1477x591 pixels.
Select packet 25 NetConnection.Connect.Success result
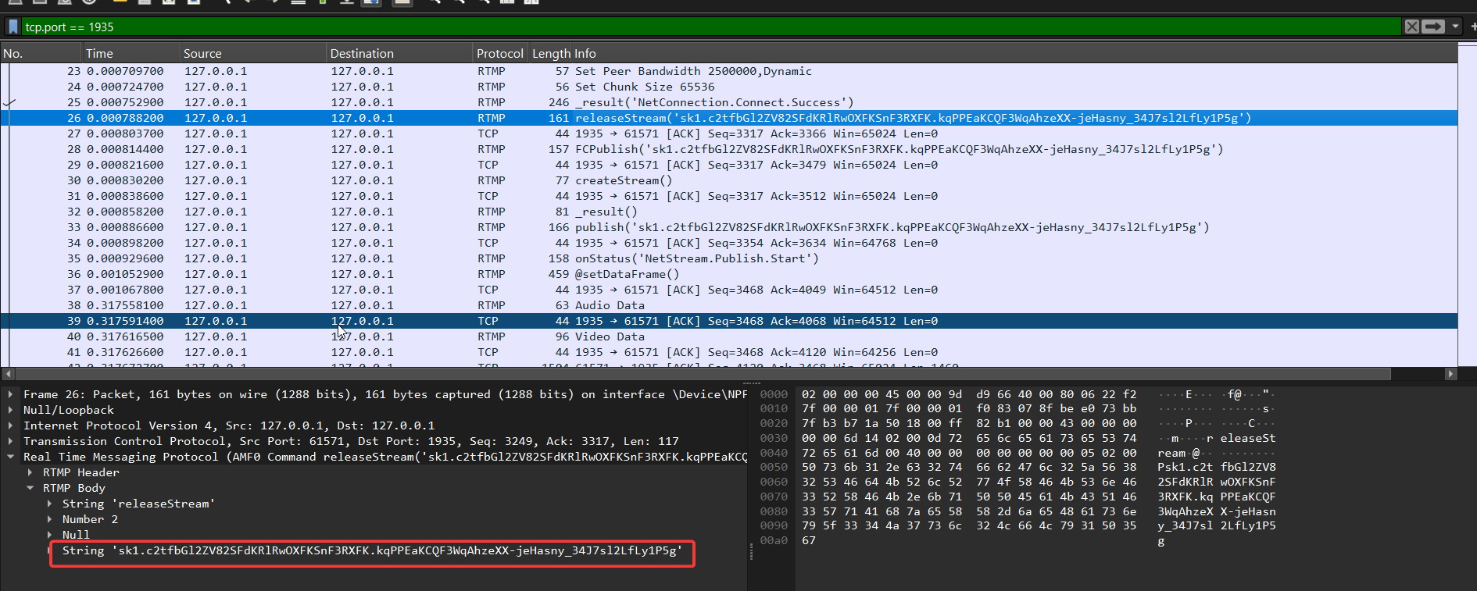coord(728,102)
